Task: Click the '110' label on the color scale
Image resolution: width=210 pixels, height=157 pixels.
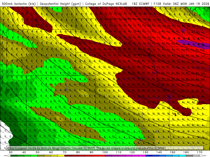Action: (119, 152)
